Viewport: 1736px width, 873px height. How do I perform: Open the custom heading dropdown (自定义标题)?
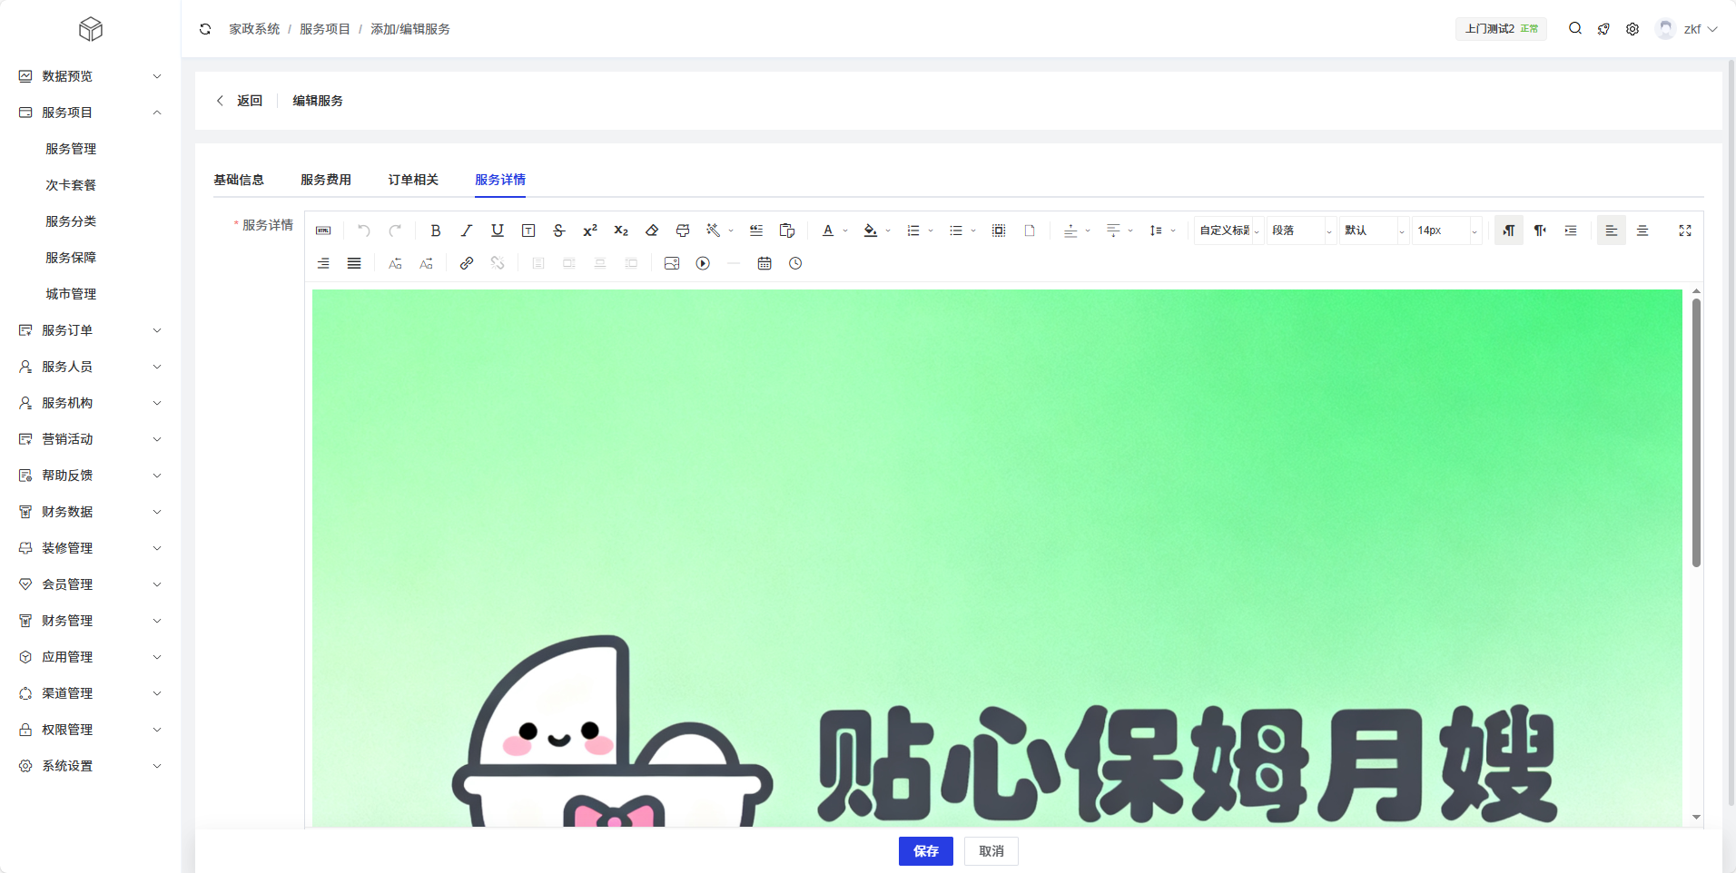[1229, 231]
